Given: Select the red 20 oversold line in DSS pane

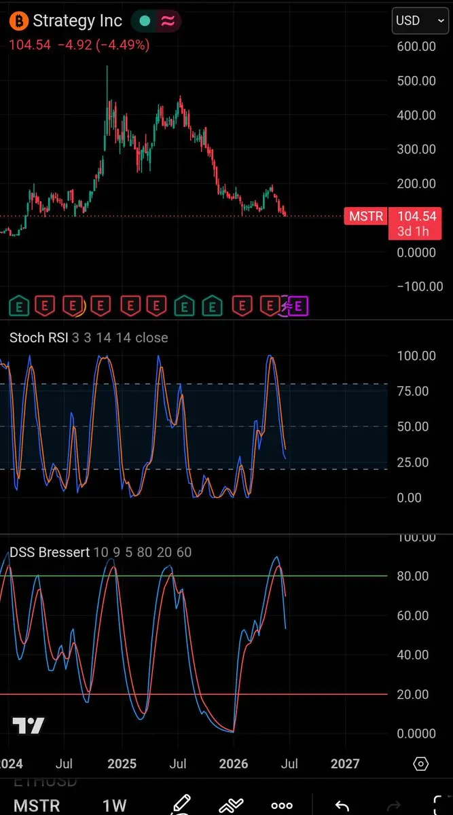Looking at the screenshot, I should pyautogui.click(x=194, y=694).
